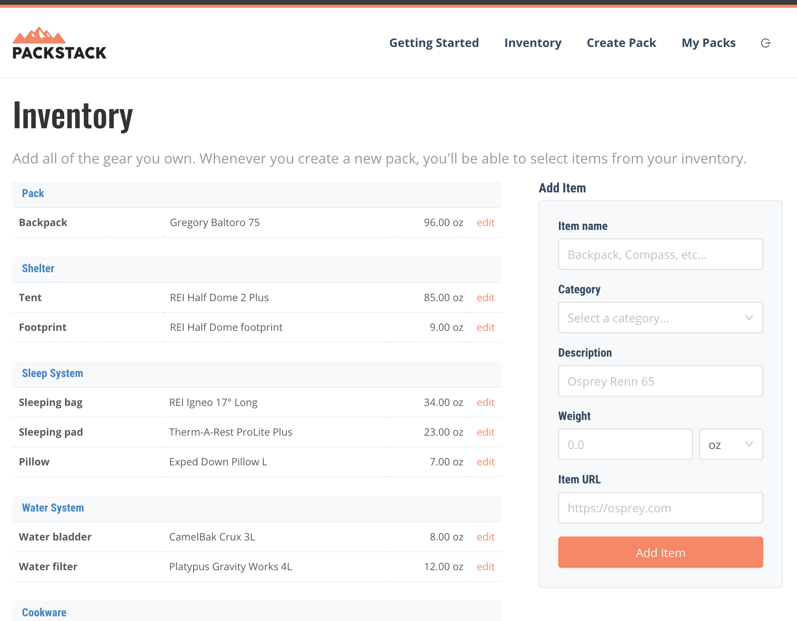The height and width of the screenshot is (621, 797).
Task: Click the Sleeping pad item name
Action: pos(51,432)
